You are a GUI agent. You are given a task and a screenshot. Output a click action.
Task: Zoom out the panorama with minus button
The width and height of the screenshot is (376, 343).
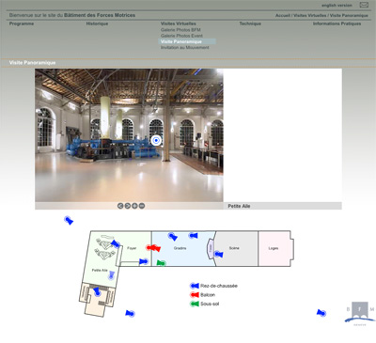[x=142, y=206]
